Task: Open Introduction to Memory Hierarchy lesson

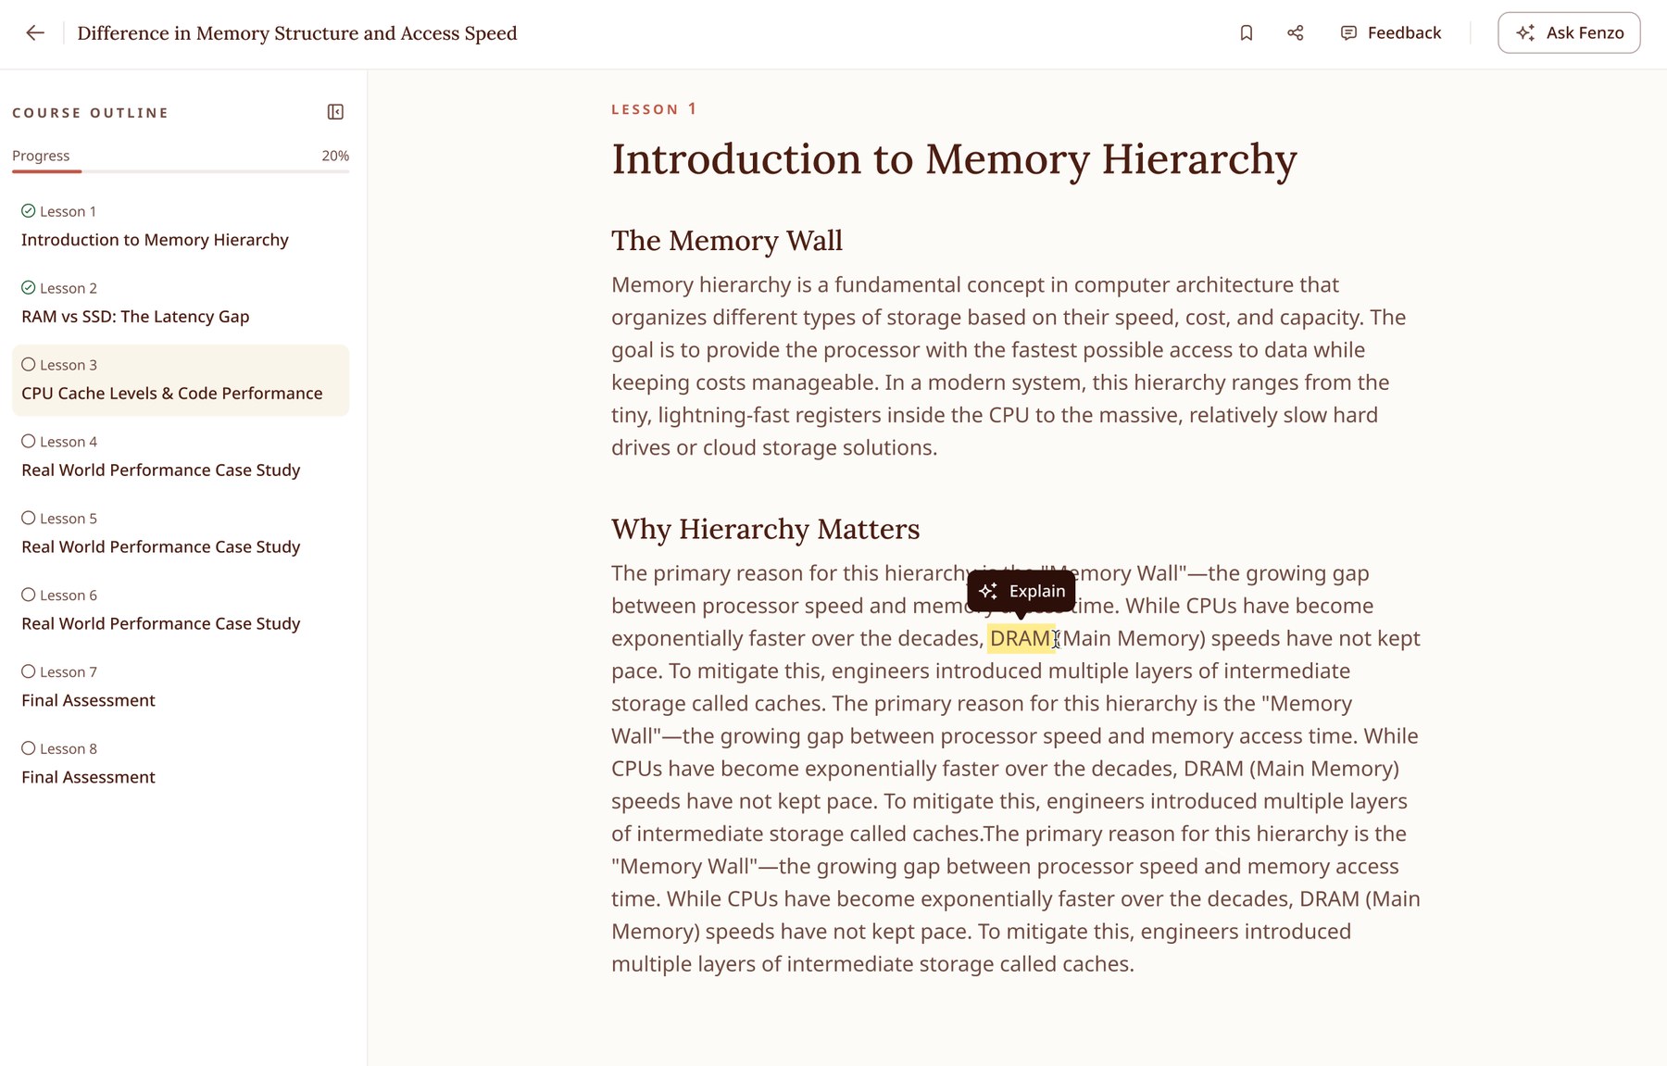Action: pyautogui.click(x=181, y=227)
